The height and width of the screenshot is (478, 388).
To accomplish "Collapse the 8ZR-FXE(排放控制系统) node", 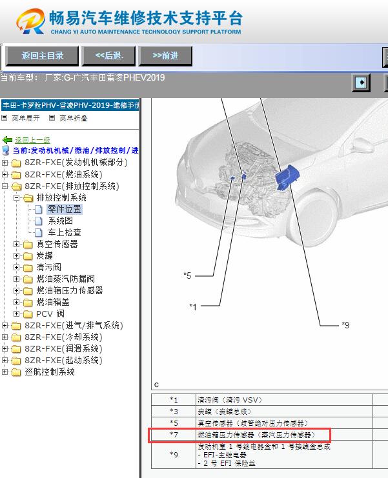I will click(x=5, y=186).
